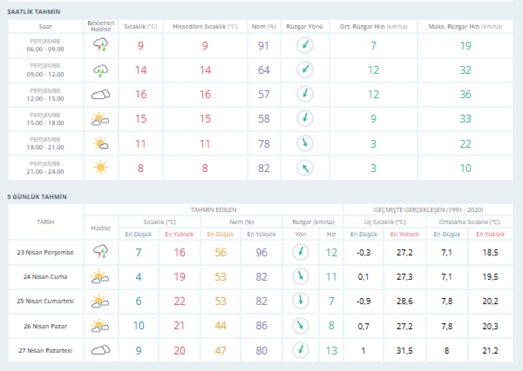Click the Maks. Rüzgar Hızı column header

[466, 26]
